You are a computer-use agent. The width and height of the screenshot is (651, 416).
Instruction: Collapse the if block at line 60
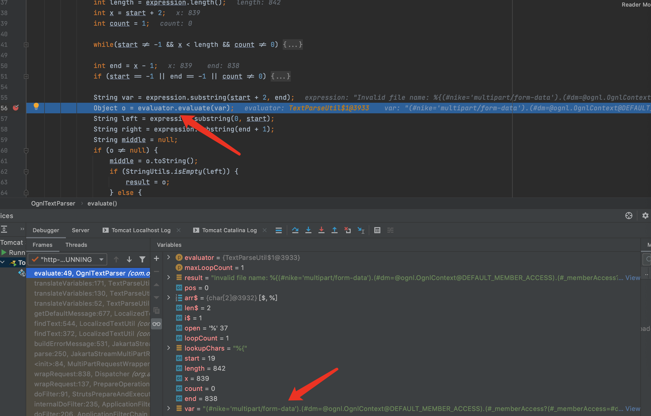[26, 151]
